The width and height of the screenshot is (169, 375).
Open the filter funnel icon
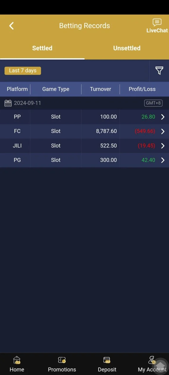point(159,71)
